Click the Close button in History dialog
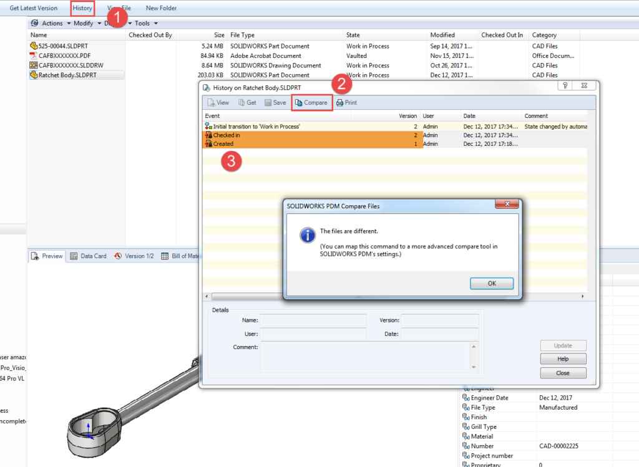Image resolution: width=639 pixels, height=467 pixels. click(x=562, y=372)
